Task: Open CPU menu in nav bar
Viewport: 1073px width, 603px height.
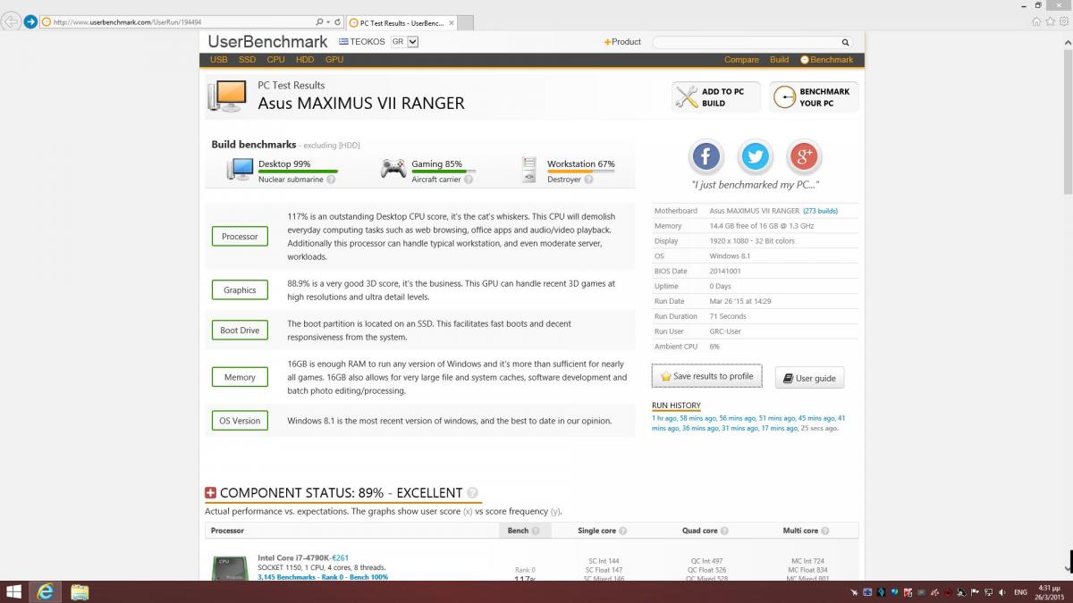Action: 275,60
